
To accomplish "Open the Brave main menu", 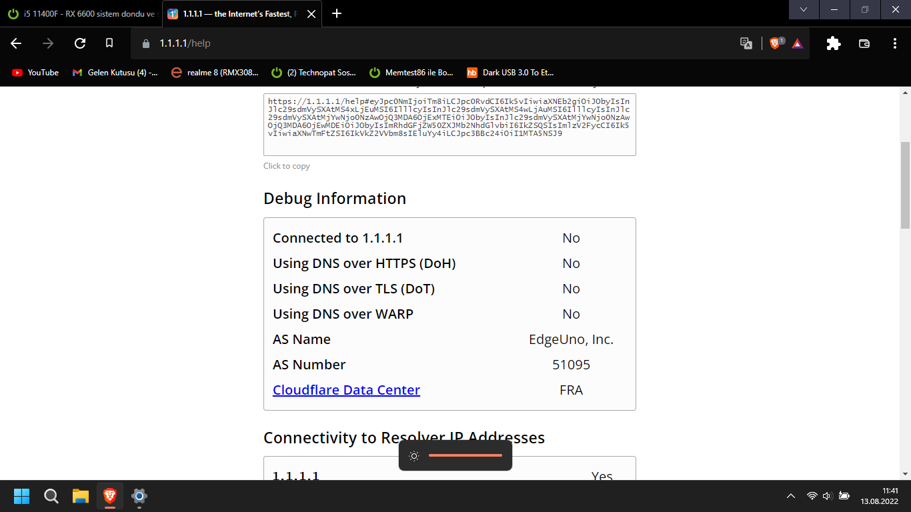I will pos(895,43).
